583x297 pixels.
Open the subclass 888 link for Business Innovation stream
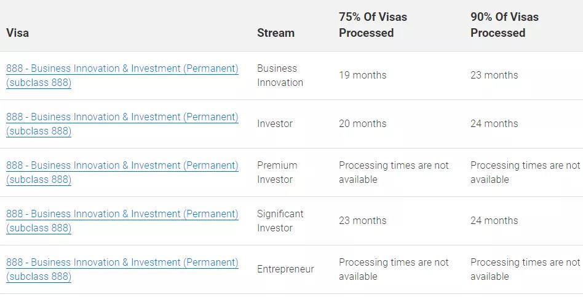coord(122,75)
